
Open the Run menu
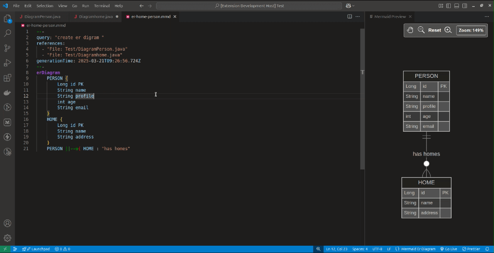(86, 5)
